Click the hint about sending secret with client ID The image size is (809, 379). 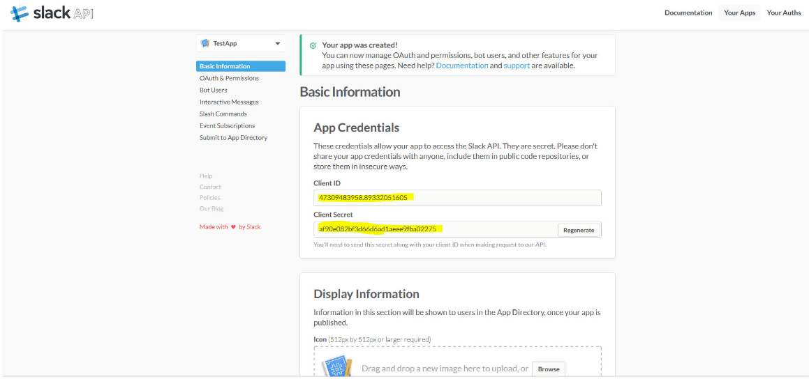click(430, 245)
